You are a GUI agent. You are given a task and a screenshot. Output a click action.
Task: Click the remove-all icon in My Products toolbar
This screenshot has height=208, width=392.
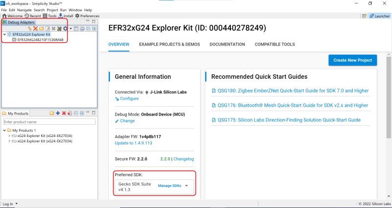(x=70, y=113)
